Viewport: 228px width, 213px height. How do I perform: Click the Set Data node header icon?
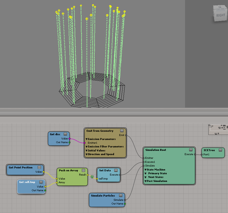click(116, 170)
